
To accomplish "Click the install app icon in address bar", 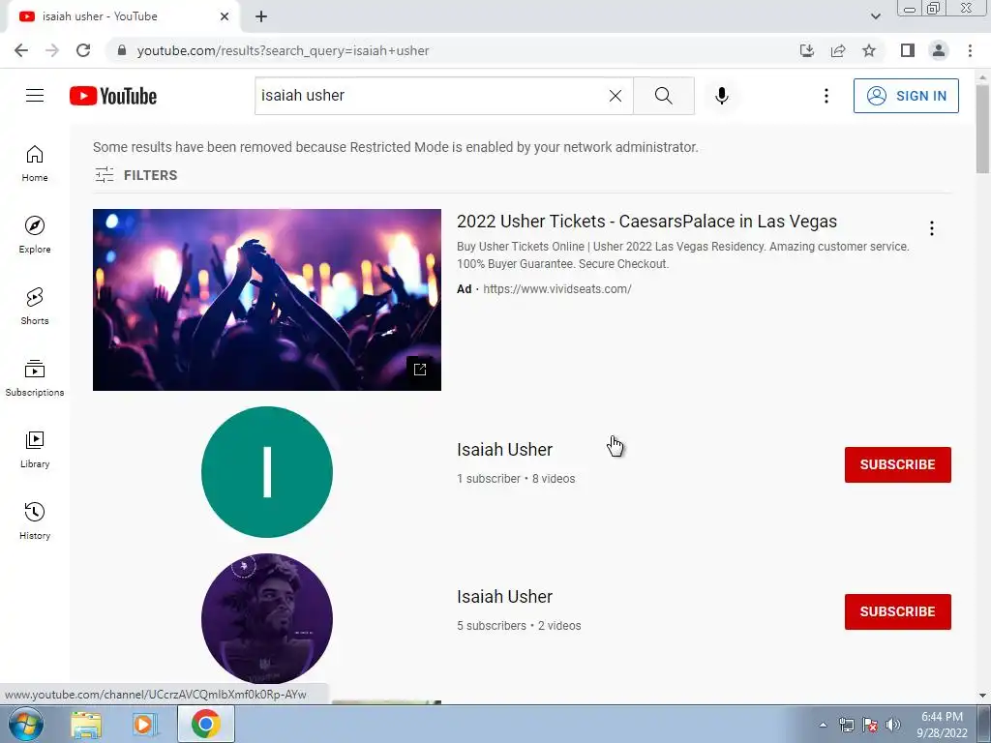I will pyautogui.click(x=807, y=50).
